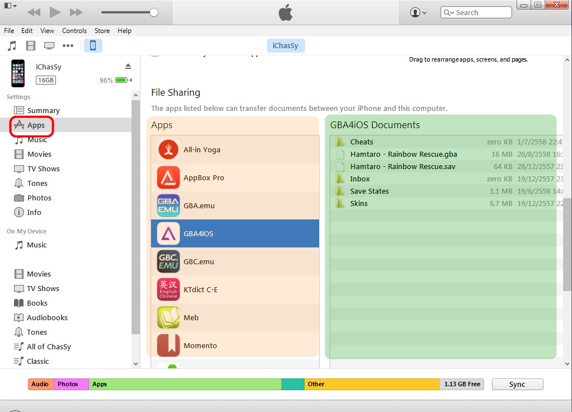Open the Controls menu
Viewport: 572px width, 412px height.
coord(74,31)
